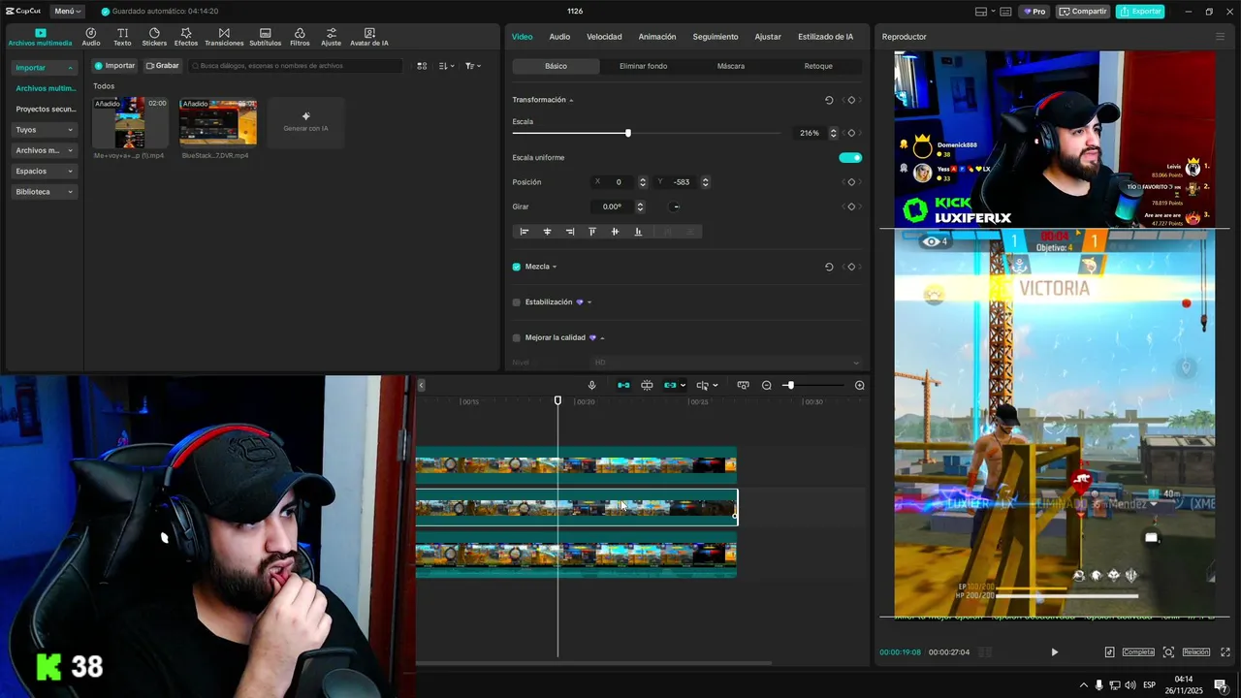1241x698 pixels.
Task: Reset Transformación with the reset icon
Action: pyautogui.click(x=829, y=100)
